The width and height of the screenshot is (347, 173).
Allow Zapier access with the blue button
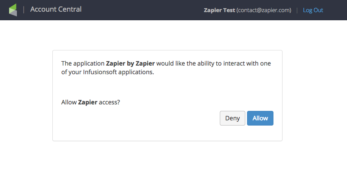click(260, 118)
